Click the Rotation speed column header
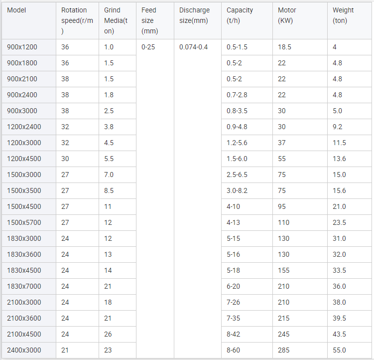 [x=77, y=20]
